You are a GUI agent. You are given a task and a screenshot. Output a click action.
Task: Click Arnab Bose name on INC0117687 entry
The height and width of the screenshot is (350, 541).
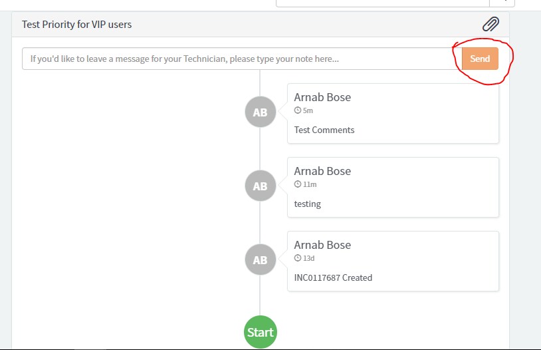coord(322,246)
